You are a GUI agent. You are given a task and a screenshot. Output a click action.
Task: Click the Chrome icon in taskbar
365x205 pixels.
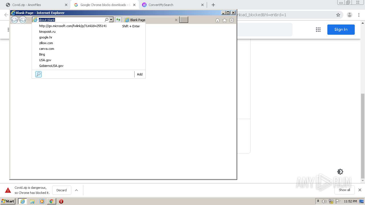[x=51, y=201]
